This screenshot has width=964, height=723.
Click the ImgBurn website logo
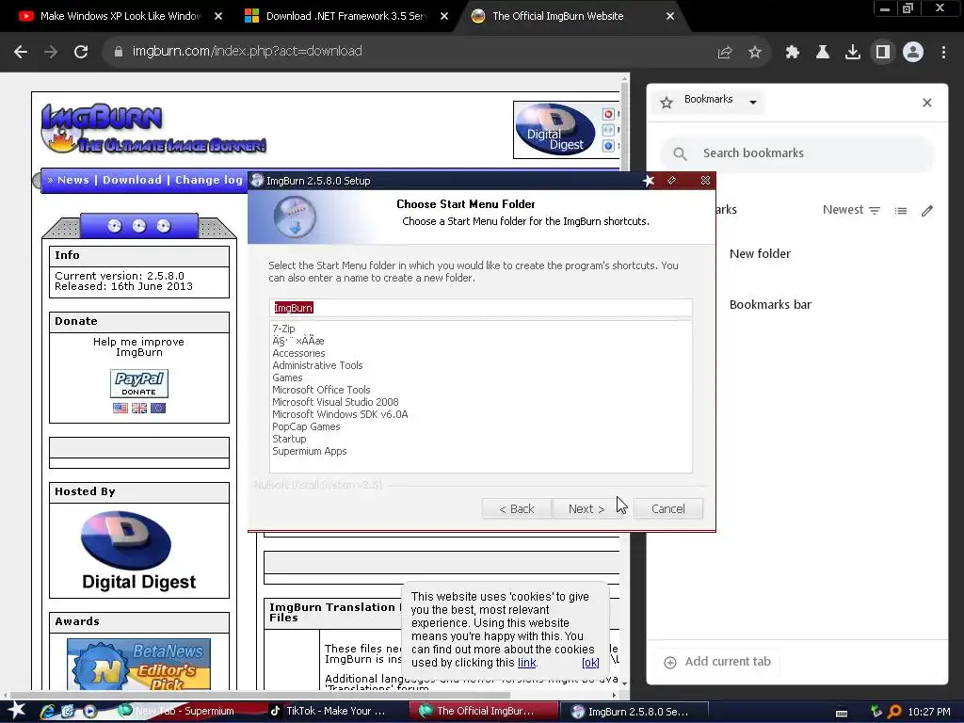(153, 128)
